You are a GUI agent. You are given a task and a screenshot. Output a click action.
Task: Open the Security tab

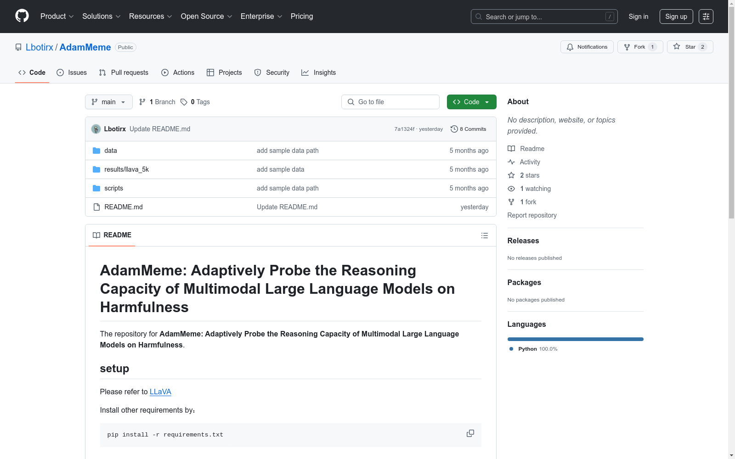pyautogui.click(x=272, y=73)
